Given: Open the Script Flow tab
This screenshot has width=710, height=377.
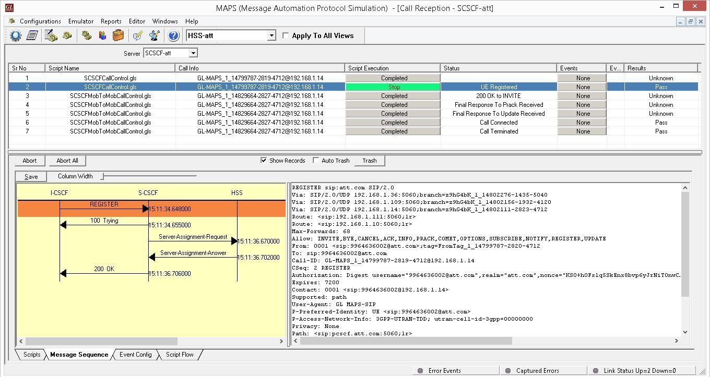Looking at the screenshot, I should click(180, 355).
